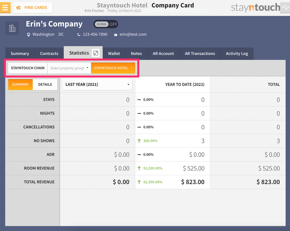Click the 82,300.00% Total Revenue change value
The image size is (290, 231).
point(153,182)
